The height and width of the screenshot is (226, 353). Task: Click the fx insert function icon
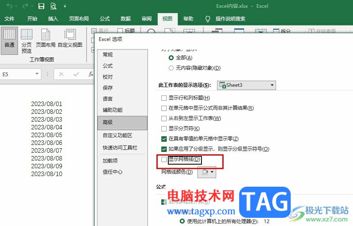tap(91, 74)
